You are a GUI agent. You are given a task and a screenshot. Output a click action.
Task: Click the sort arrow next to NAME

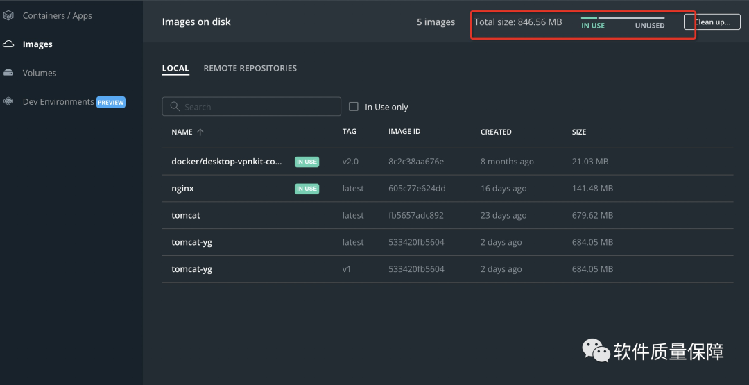(200, 132)
